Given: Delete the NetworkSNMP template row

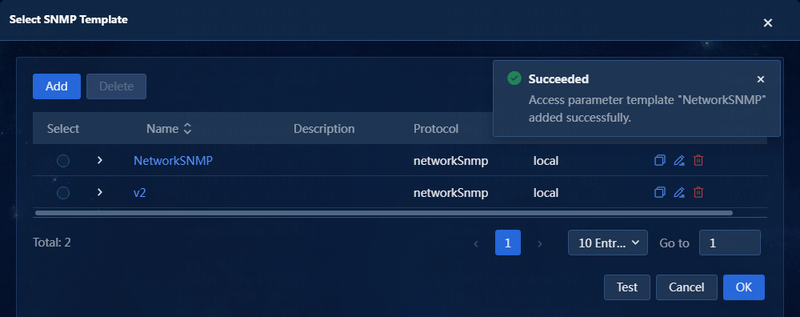Looking at the screenshot, I should coord(698,161).
